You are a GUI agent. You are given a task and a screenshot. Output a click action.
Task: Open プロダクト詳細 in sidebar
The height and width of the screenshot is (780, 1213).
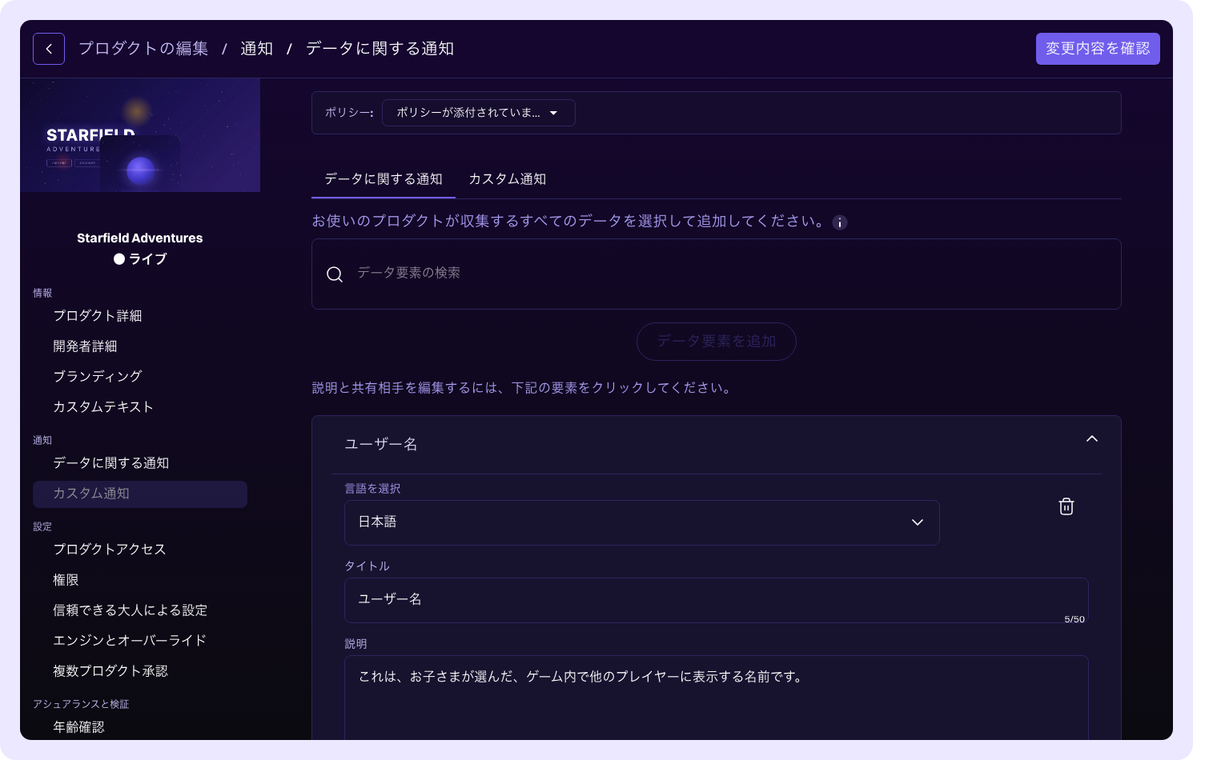point(98,316)
